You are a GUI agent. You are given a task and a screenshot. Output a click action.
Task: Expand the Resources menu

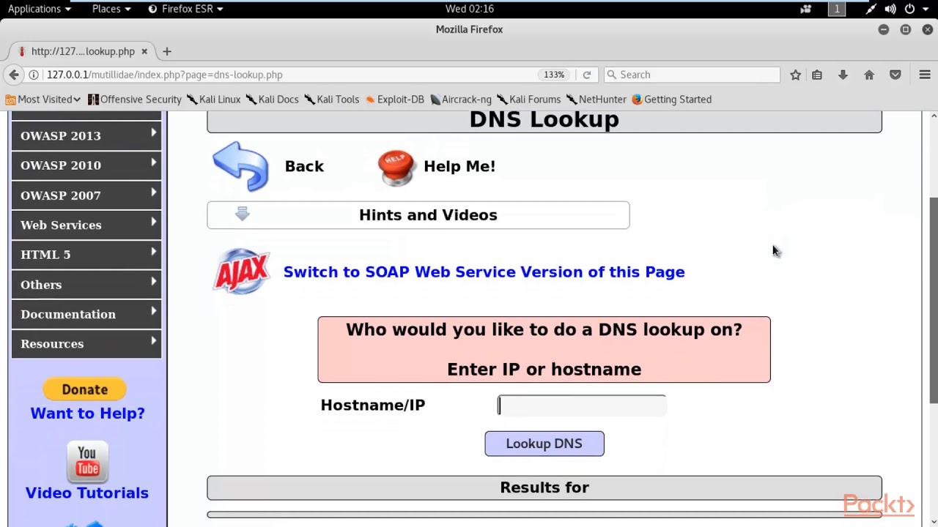tap(86, 344)
